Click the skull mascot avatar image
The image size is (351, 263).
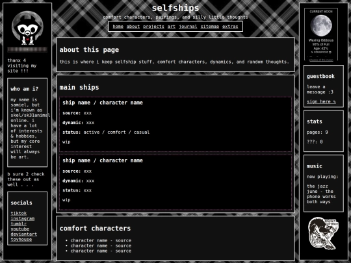coord(27,28)
